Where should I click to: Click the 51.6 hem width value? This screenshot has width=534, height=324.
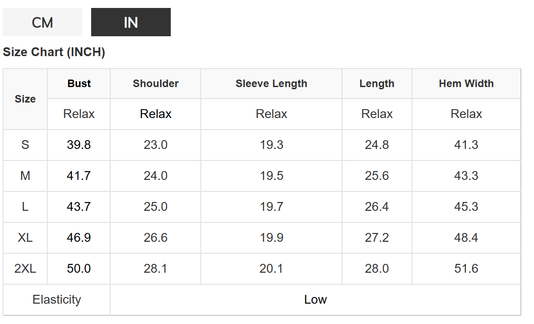click(x=466, y=269)
